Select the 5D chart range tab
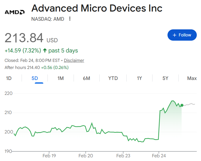The width and height of the screenshot is (201, 161). (x=35, y=78)
